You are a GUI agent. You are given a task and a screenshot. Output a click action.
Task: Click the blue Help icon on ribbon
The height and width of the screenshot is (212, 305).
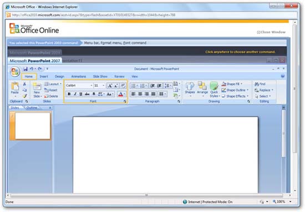[283, 77]
